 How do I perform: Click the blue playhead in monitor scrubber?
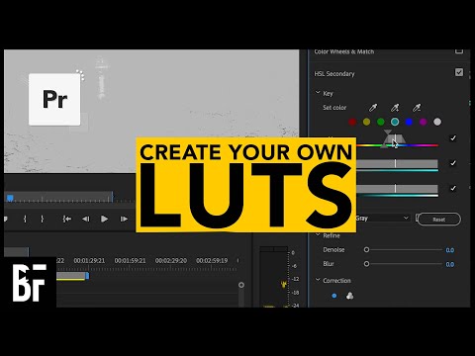tap(10, 198)
